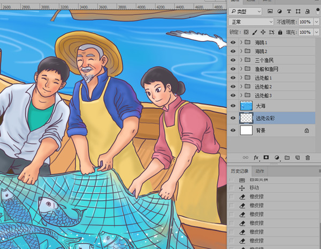The width and height of the screenshot is (321, 249).
Task: Tick the history brush source box beside 移动
Action: (x=232, y=188)
